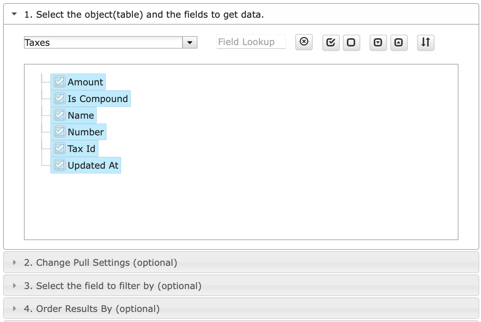The height and width of the screenshot is (322, 481).
Task: Uncheck the Amount field checkbox
Action: pos(60,82)
